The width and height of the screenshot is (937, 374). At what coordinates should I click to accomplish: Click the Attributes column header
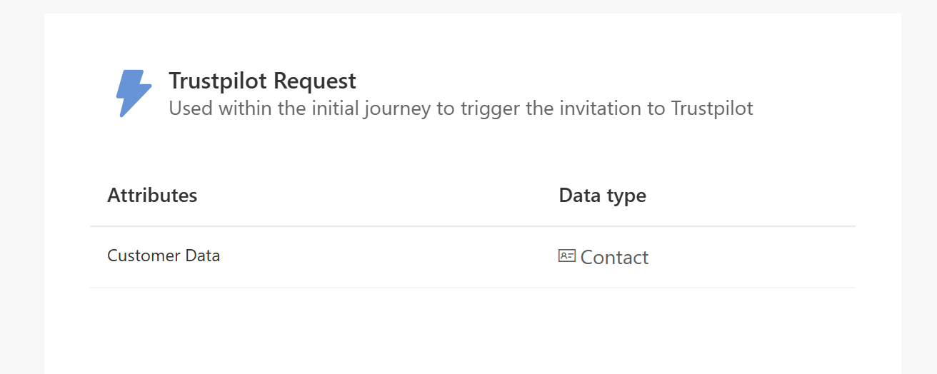pos(152,196)
